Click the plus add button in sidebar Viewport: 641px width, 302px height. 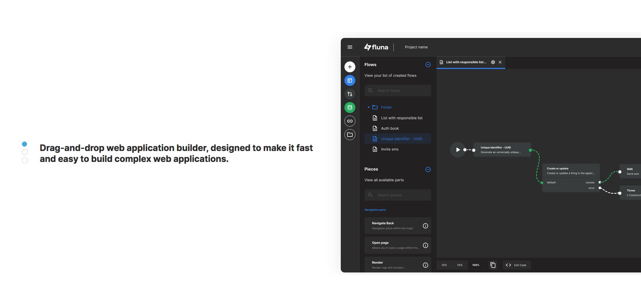[350, 67]
